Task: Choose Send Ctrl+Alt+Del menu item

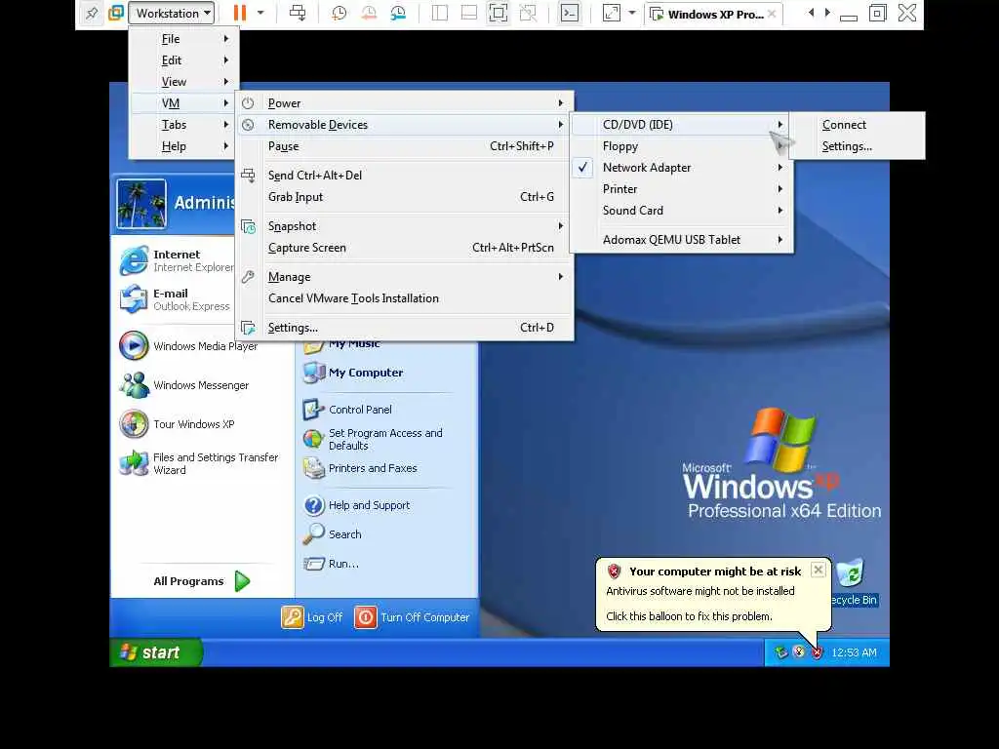Action: point(405,176)
